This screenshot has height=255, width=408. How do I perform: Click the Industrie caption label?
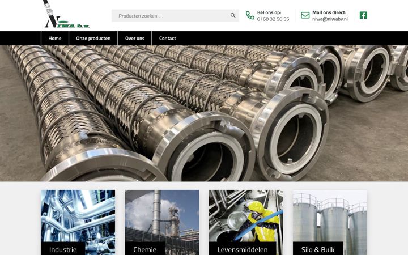click(63, 249)
